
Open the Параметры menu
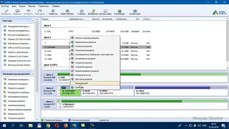(44, 6)
